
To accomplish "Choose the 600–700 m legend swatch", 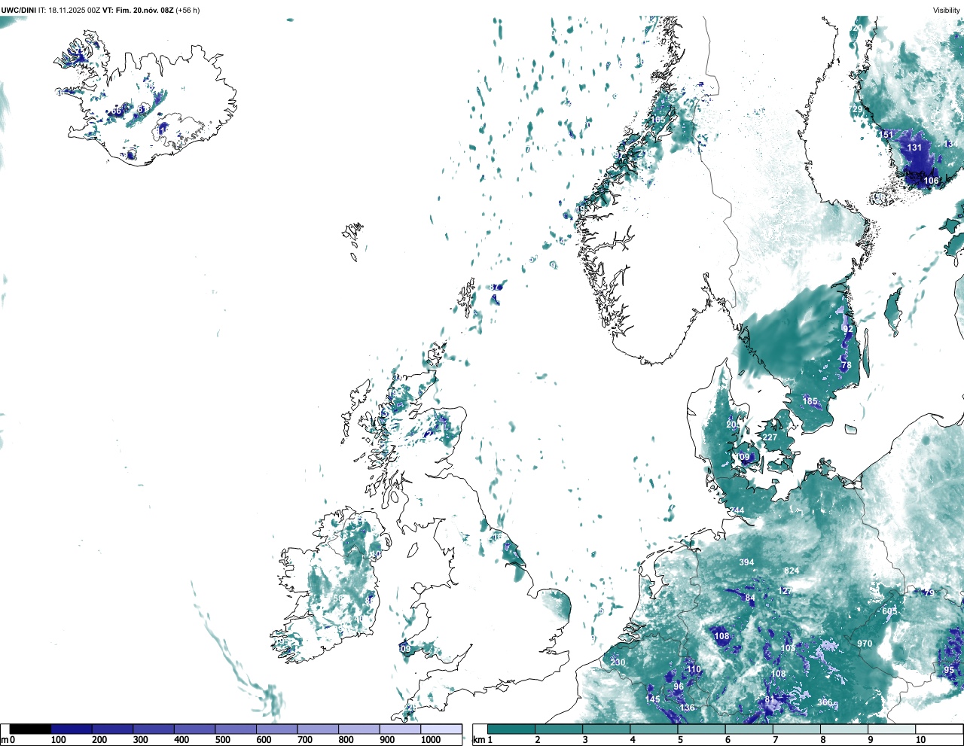I will pyautogui.click(x=277, y=729).
